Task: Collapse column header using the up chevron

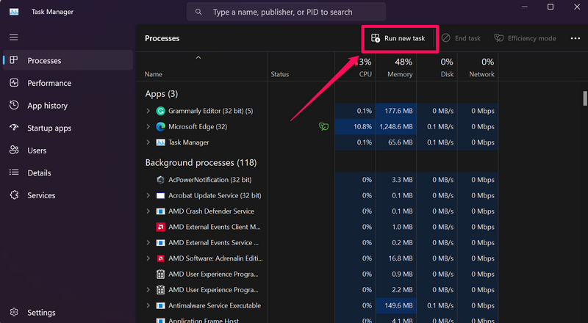Action: (198, 57)
